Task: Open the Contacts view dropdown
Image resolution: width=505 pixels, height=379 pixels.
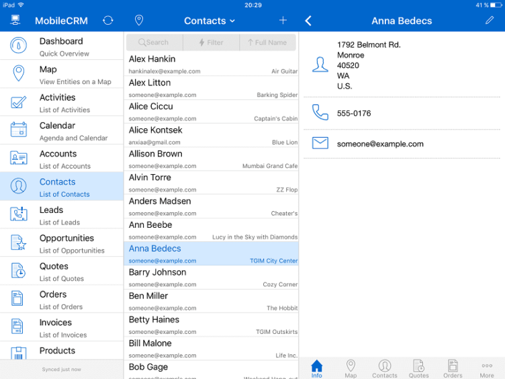Action: [x=210, y=21]
